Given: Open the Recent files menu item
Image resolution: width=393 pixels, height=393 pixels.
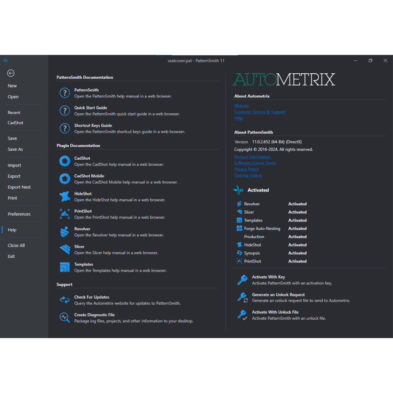Looking at the screenshot, I should (14, 112).
